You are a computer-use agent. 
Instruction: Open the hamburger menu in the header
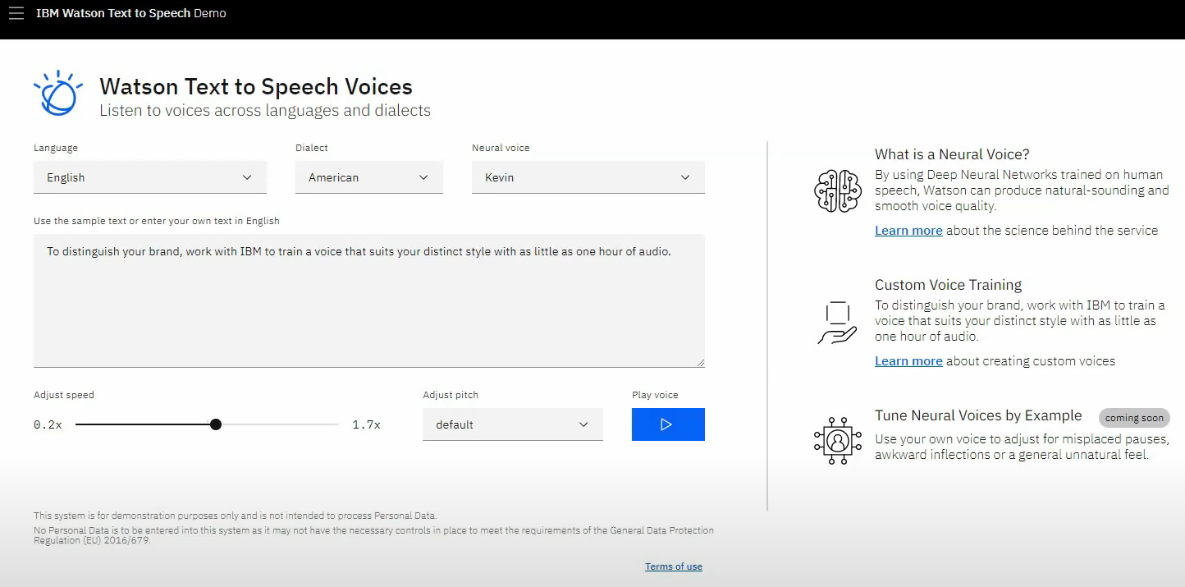(x=16, y=14)
